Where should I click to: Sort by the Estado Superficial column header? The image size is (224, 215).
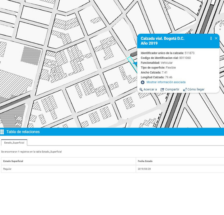coord(13,161)
